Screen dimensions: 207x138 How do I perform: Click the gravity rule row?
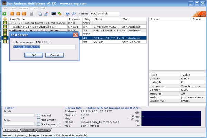pyautogui.click(x=178, y=78)
